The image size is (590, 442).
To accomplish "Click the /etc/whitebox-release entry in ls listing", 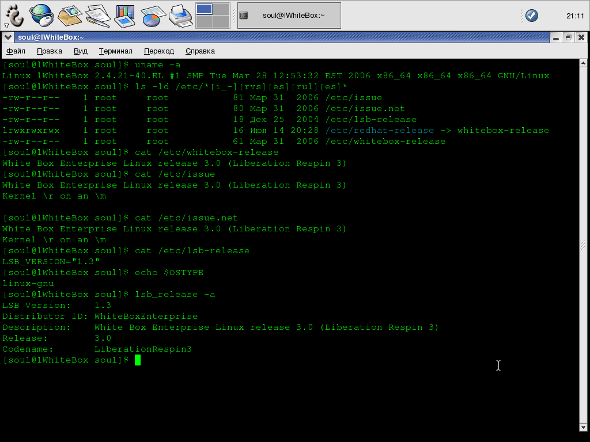I will [x=385, y=142].
